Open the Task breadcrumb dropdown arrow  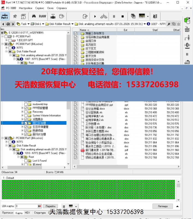coord(29,24)
